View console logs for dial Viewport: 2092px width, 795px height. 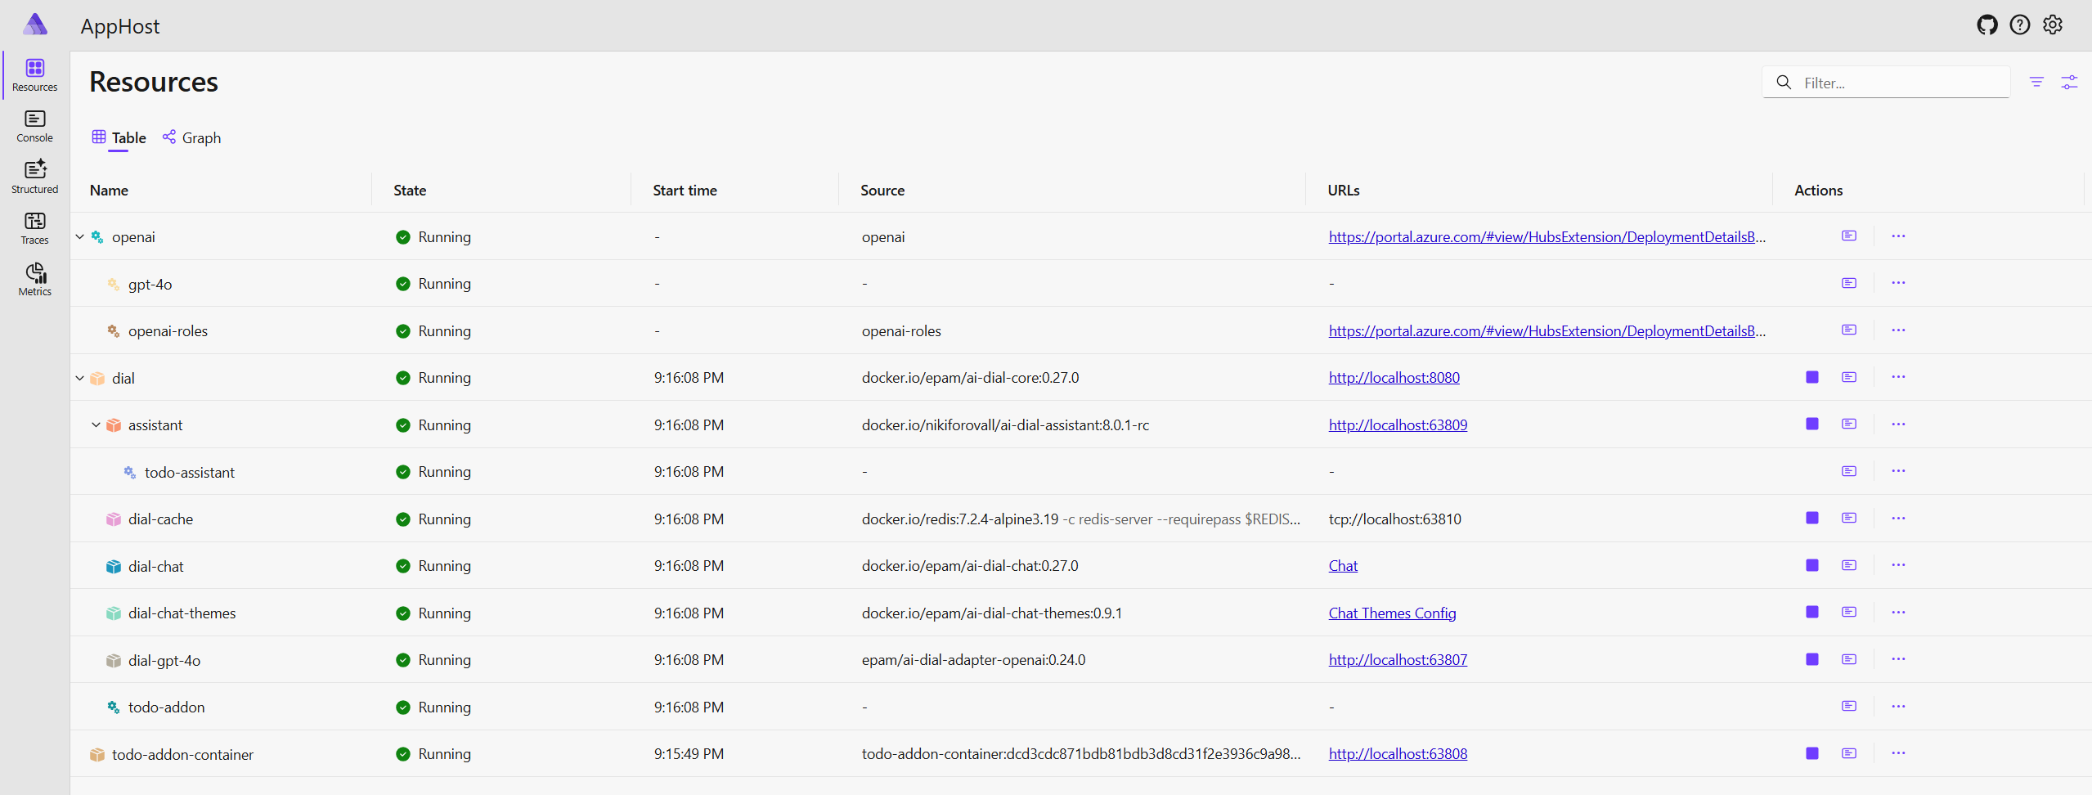point(1849,377)
